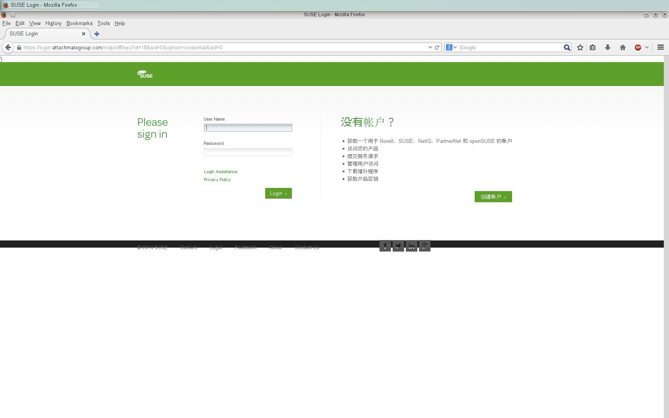Screen dimensions: 669x418
Task: Open the History menu
Action: 53,23
